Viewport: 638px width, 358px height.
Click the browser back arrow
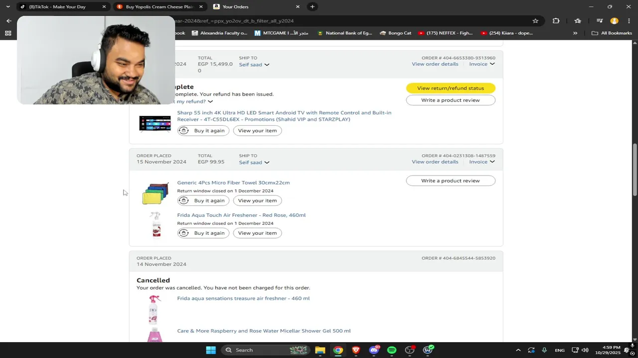click(x=8, y=21)
